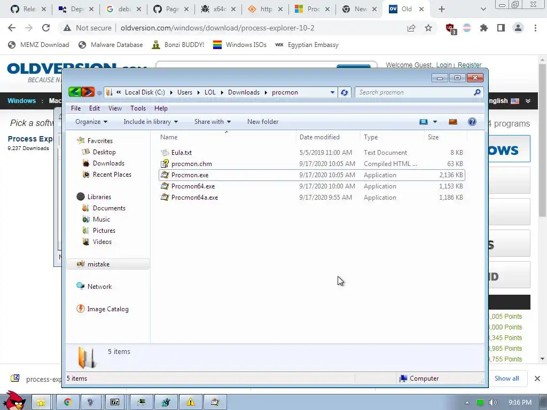This screenshot has height=410, width=547.
Task: Open the Include in library dropdown
Action: [151, 122]
